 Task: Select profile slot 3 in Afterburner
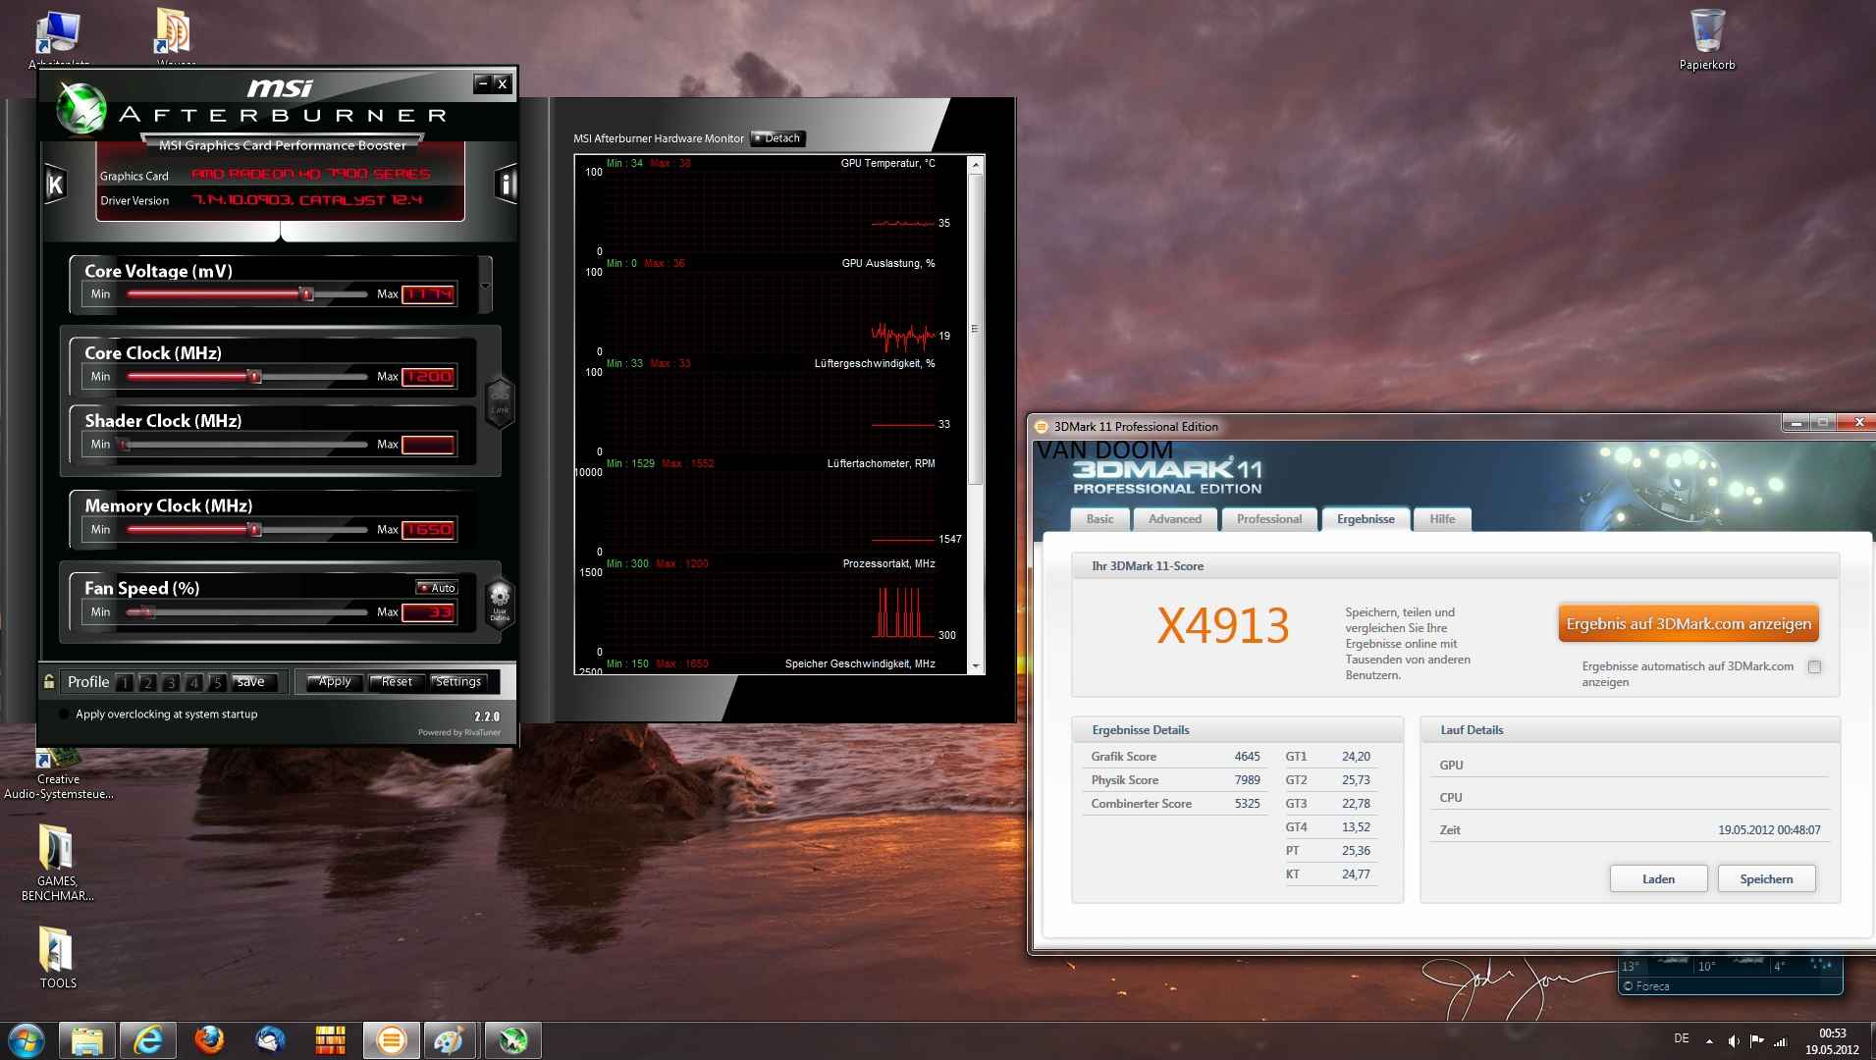[x=171, y=683]
